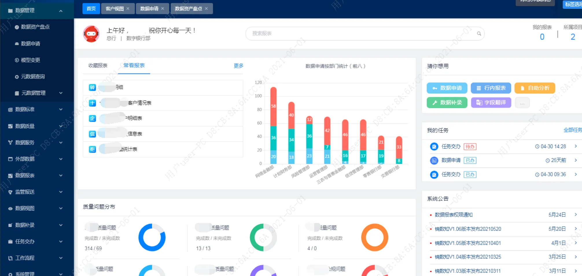Viewport: 582px width, 276px height.
Task: Expand the 数据标准 sidebar menu
Action: (61, 110)
